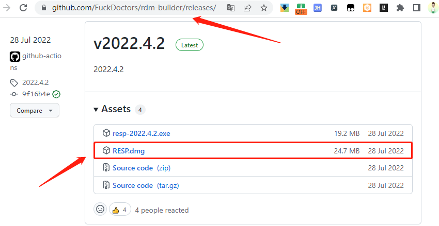Click the github-actions avatar icon

tap(15, 57)
